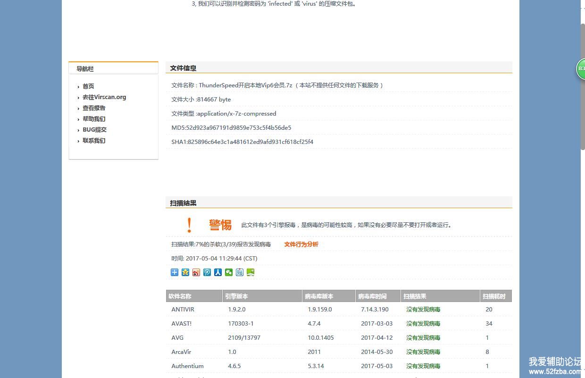Click the 文件信息 section heading

click(183, 68)
